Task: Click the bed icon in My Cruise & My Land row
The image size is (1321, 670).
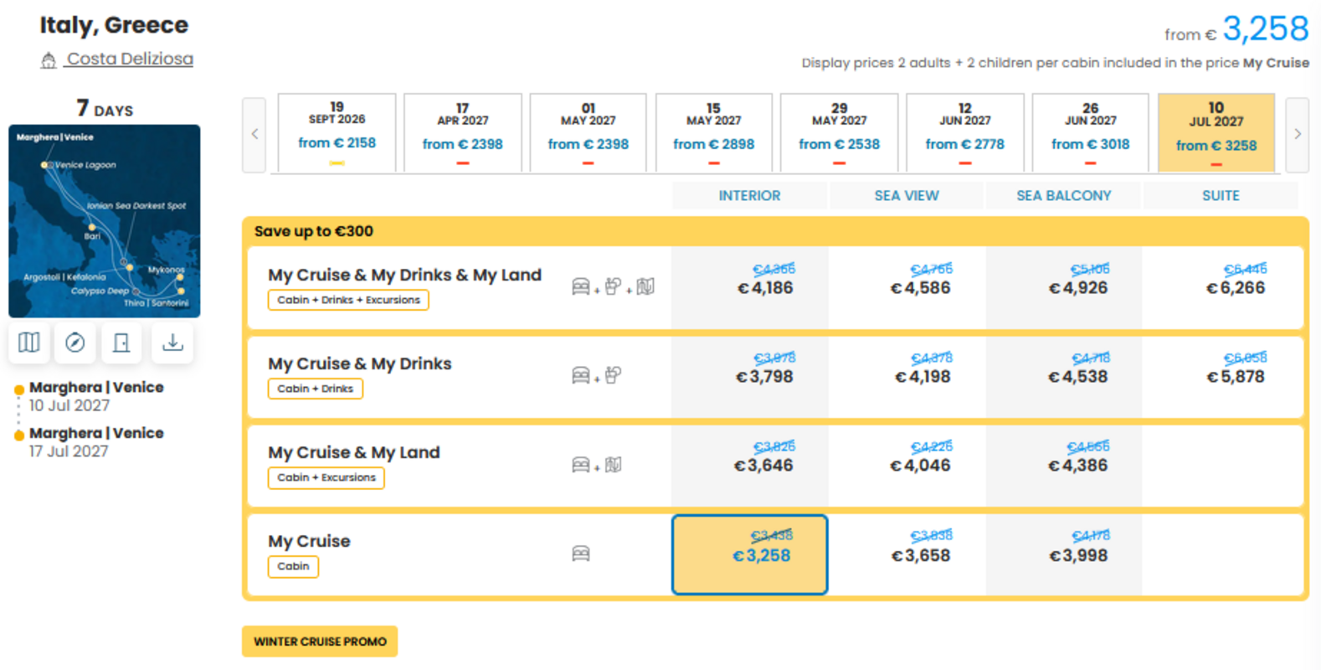Action: 580,465
